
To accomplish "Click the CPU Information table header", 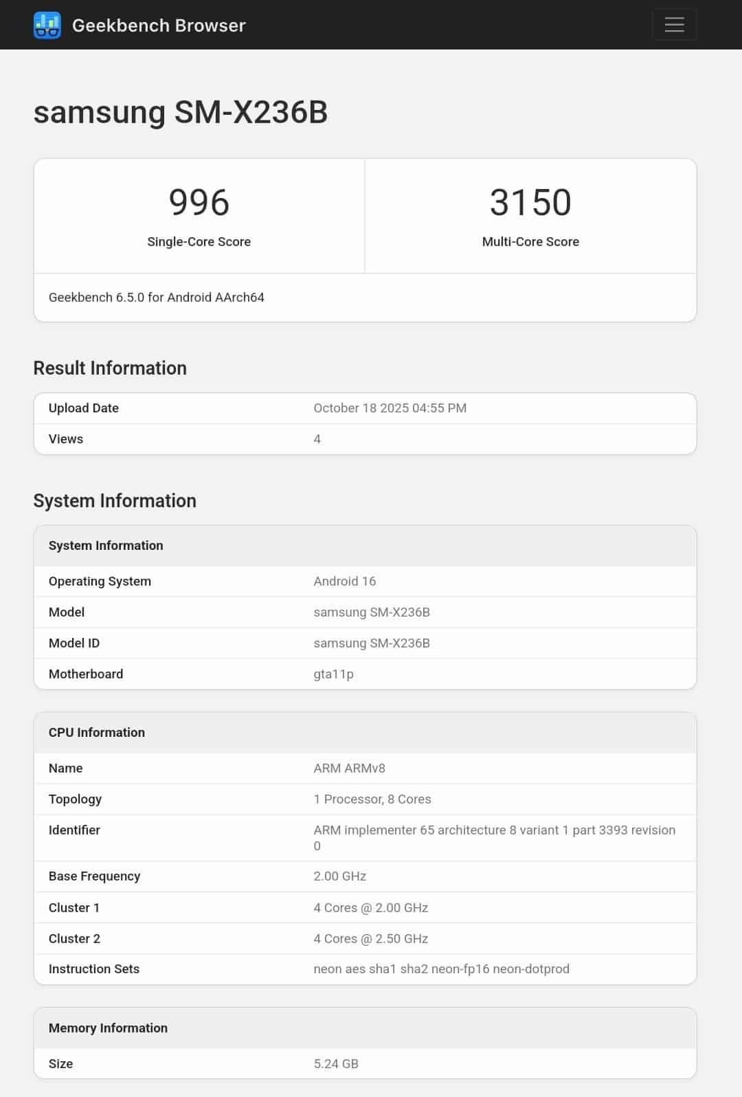I will pos(97,733).
